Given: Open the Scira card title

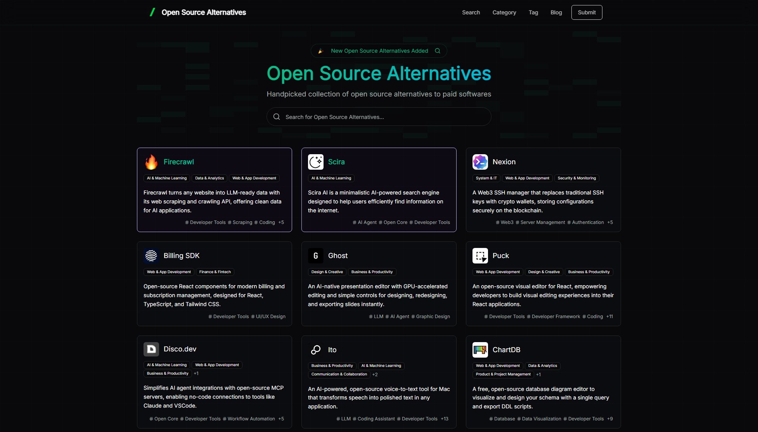Looking at the screenshot, I should click(x=336, y=162).
